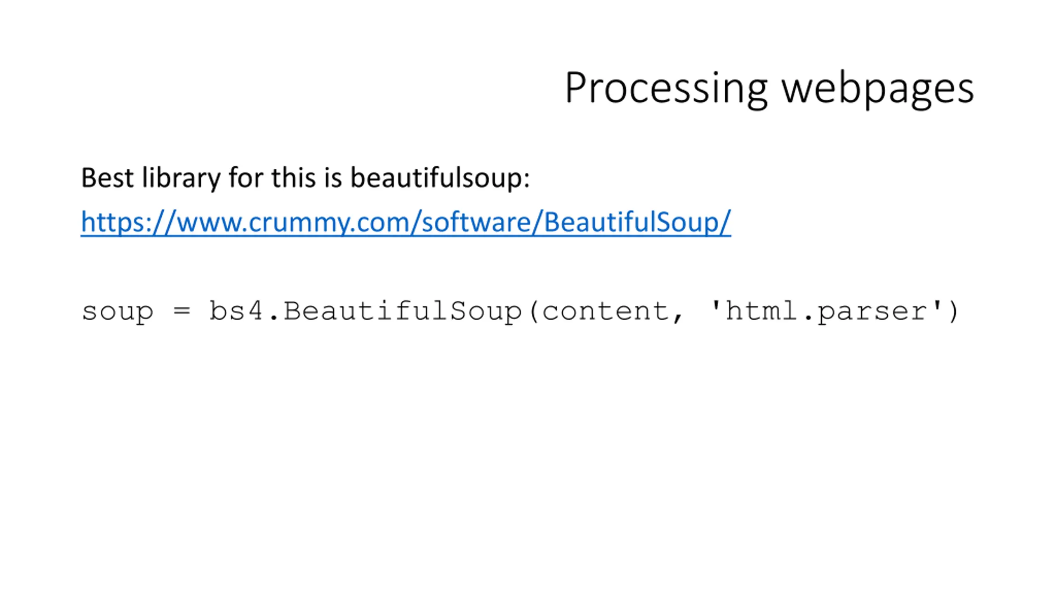The image size is (1056, 594).
Task: Click the equals sign in the code line
Action: tap(182, 311)
